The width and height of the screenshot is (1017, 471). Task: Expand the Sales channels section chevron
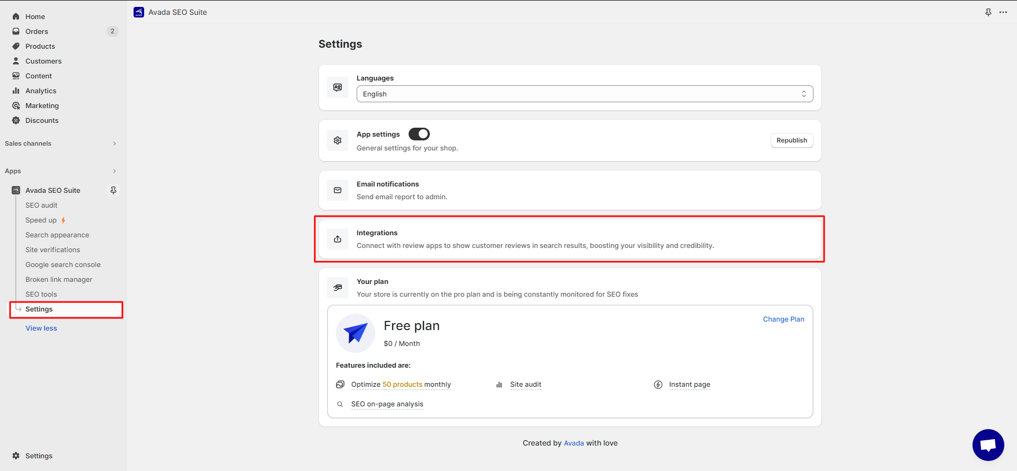click(114, 144)
